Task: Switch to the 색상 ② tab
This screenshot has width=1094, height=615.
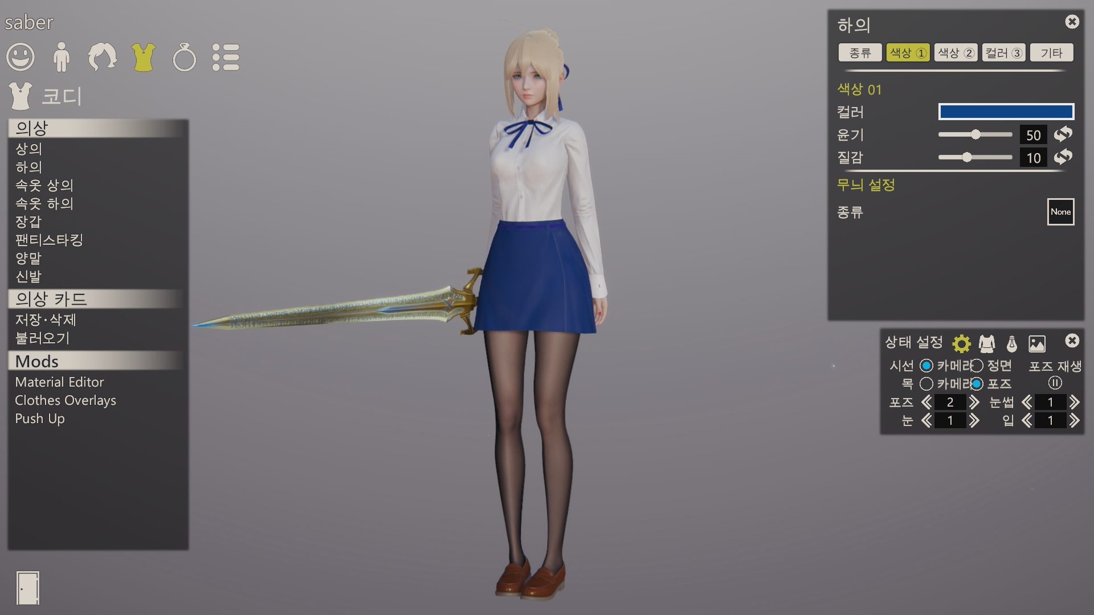Action: 956,53
